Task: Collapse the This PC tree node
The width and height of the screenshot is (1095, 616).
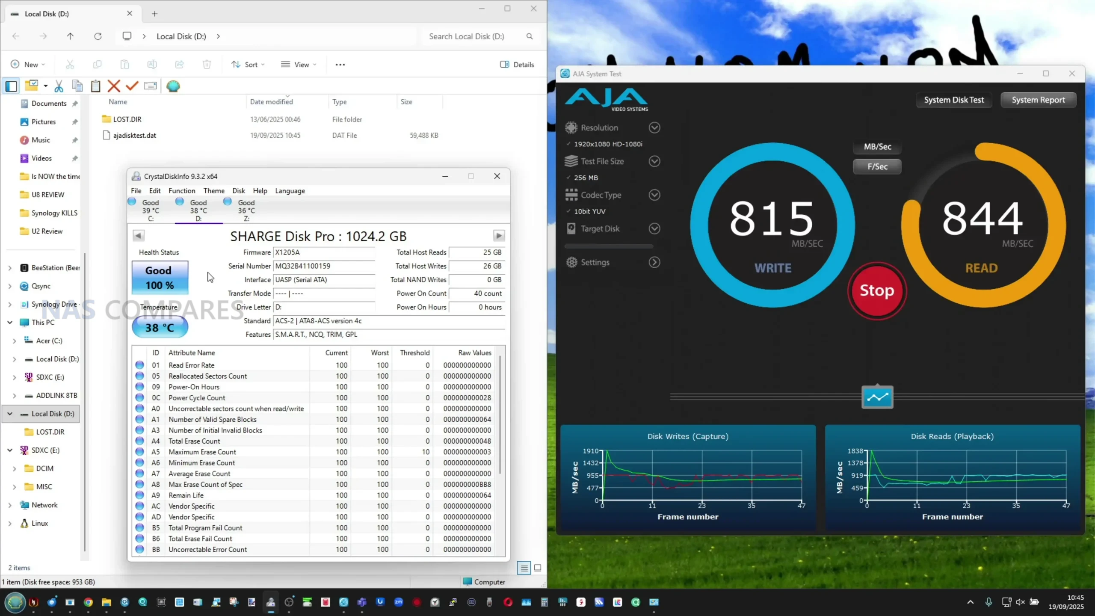Action: click(10, 323)
